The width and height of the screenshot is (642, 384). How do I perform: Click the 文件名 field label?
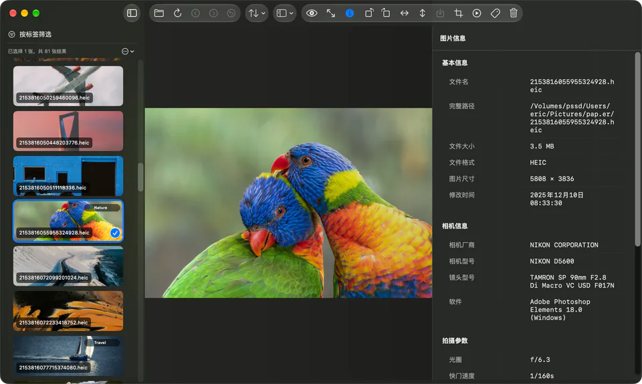pyautogui.click(x=459, y=82)
